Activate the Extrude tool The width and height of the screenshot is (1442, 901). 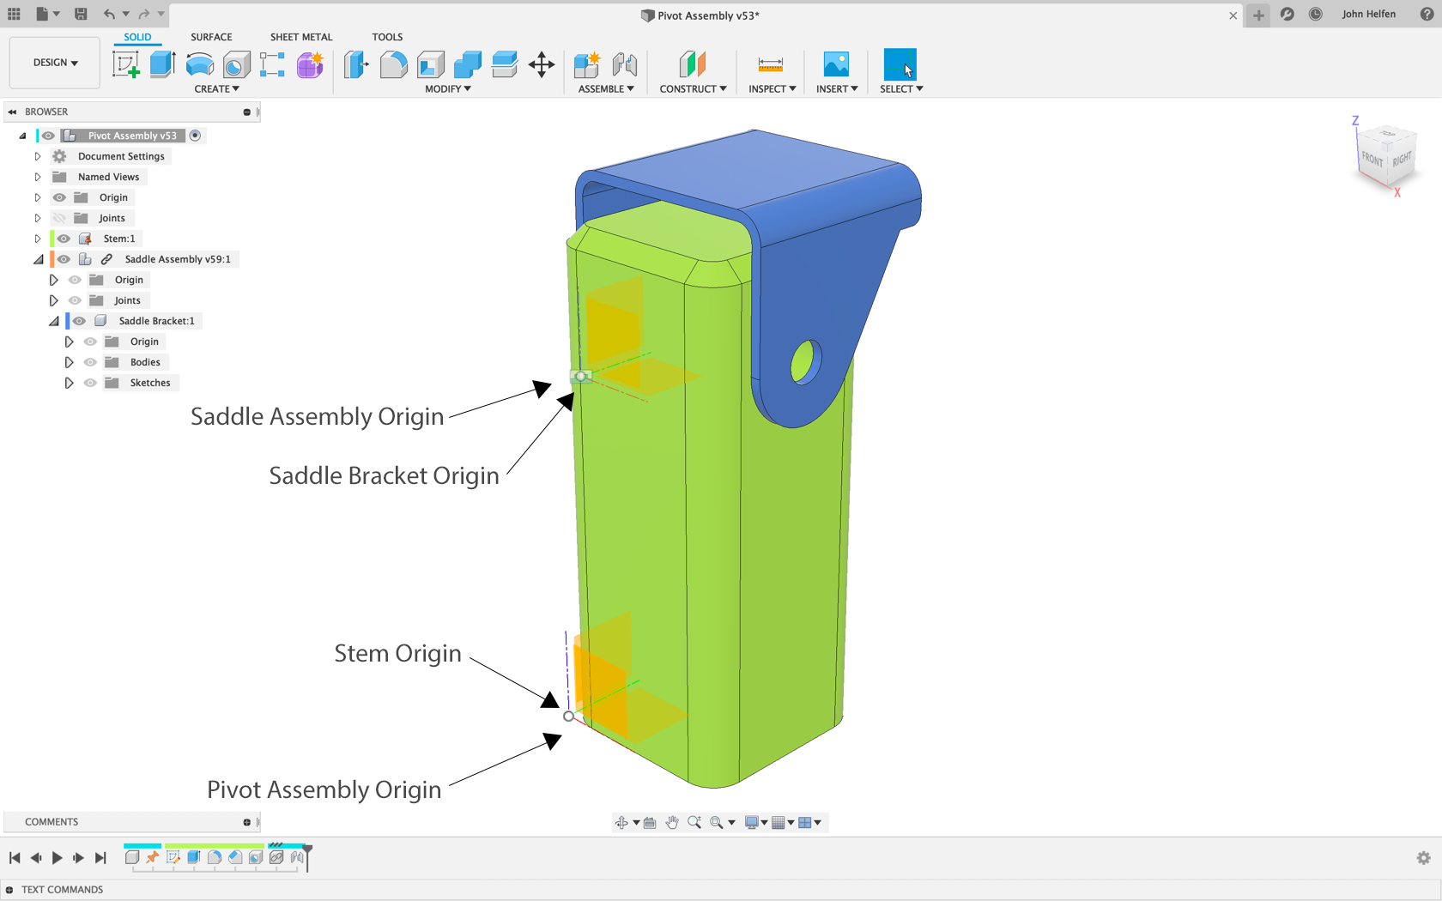coord(163,64)
